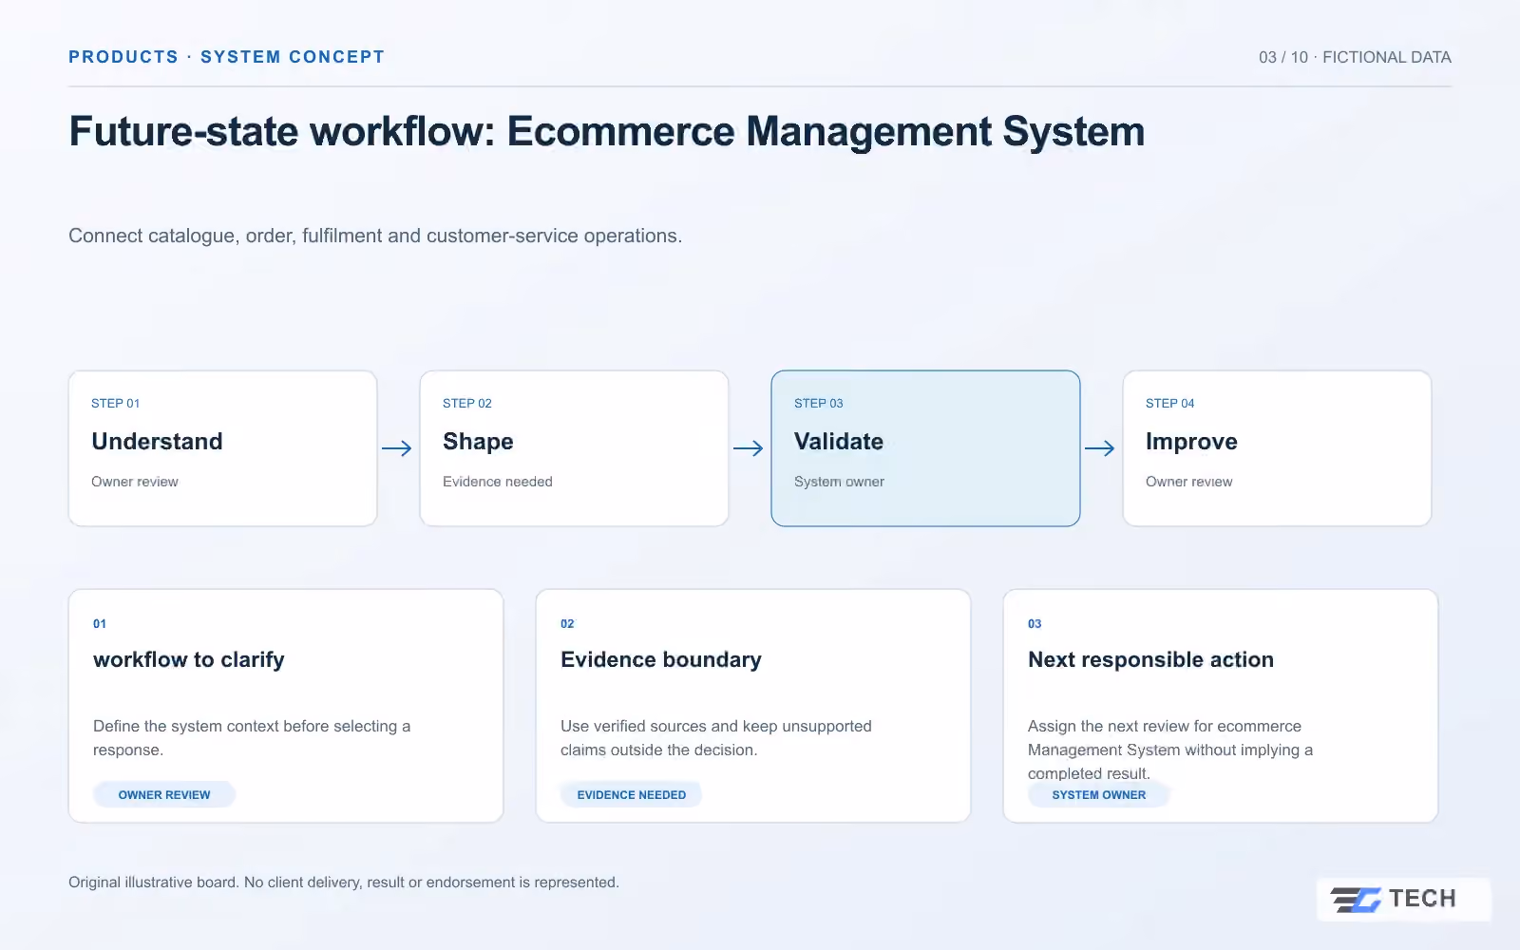Click the 'PRODUCTS · SYSTEM CONCEPT' header label

(x=227, y=57)
